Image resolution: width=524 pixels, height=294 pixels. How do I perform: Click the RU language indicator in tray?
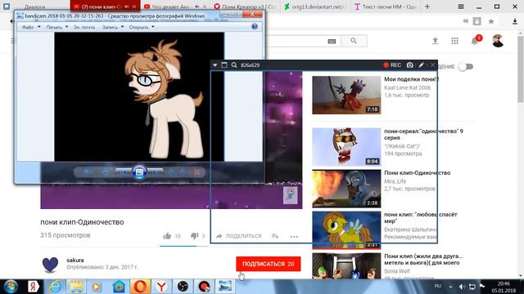coord(438,286)
